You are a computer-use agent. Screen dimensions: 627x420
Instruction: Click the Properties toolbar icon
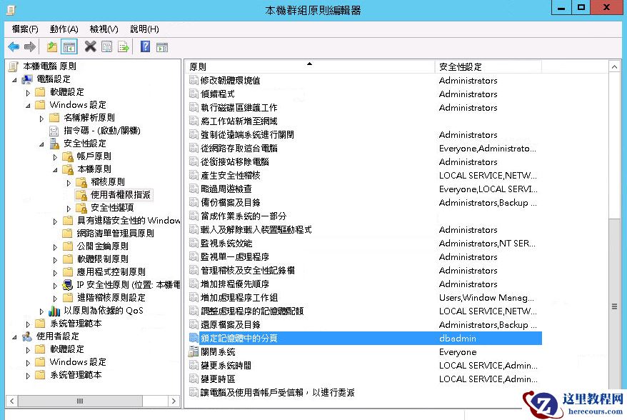(107, 47)
